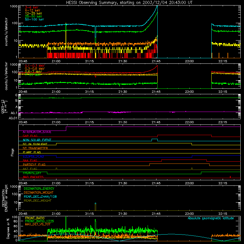Select the A0.01 level tick label
244x244 pixels.
[x=13, y=118]
